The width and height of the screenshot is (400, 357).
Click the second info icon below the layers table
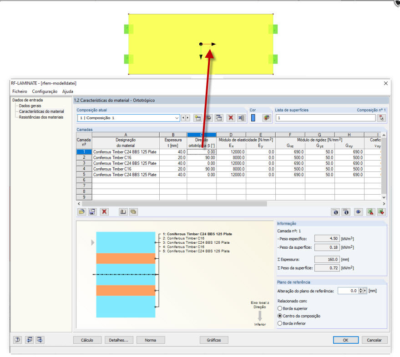pyautogui.click(x=346, y=212)
